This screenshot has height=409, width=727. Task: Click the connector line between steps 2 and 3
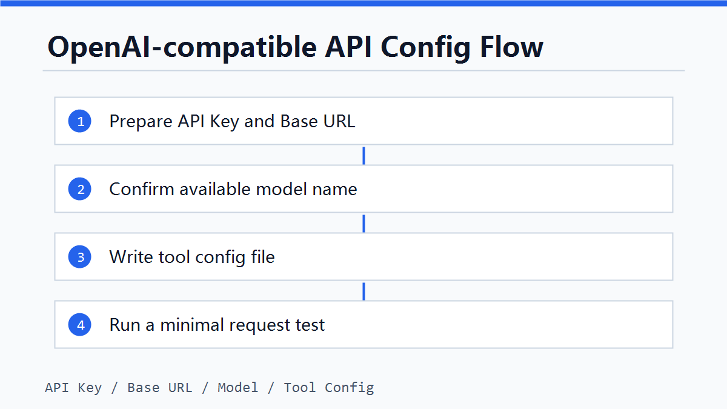363,223
